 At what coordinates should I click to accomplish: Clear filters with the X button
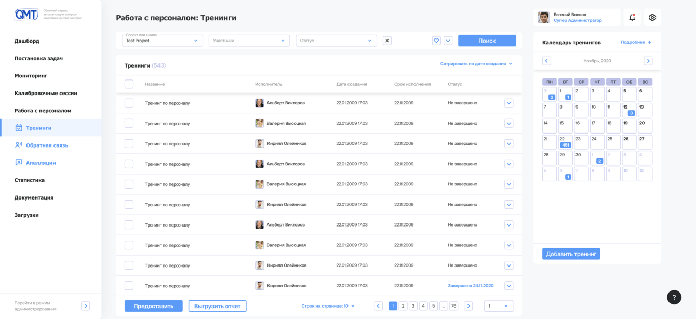click(387, 41)
